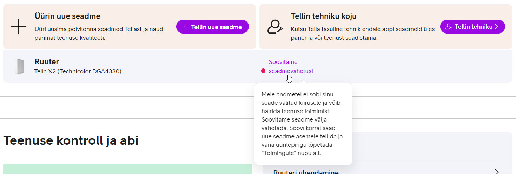Click the Kutsu Telia tasuline tehnik description

[x=363, y=34]
